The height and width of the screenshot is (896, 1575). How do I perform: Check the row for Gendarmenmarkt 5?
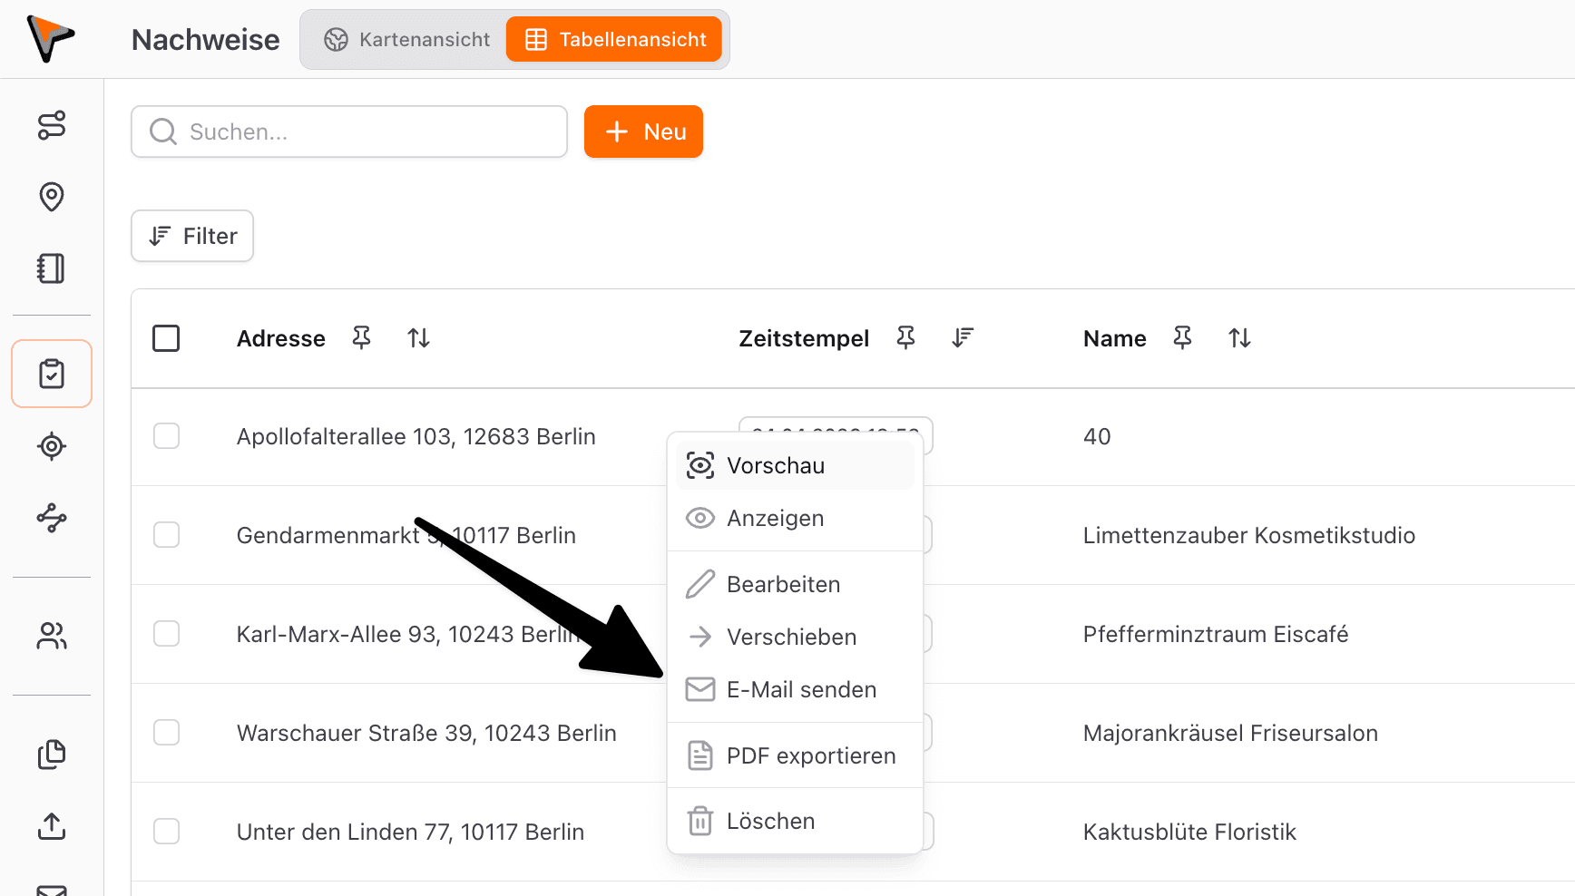(167, 535)
